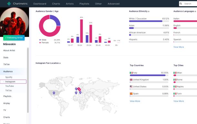
Task: Click the Italy flag in Top Countries
Action: pyautogui.click(x=131, y=73)
